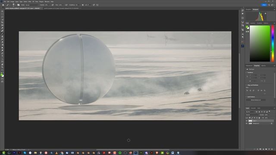
Task: Toggle lock transparent pixels
Action: (250, 118)
